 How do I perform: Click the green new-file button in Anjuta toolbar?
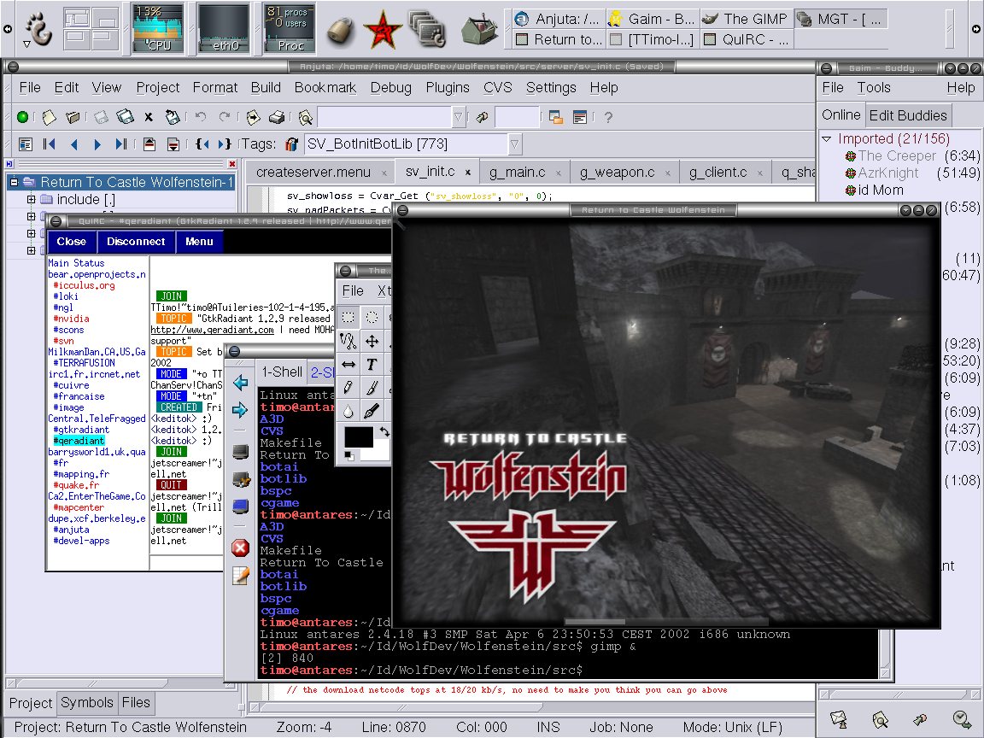pyautogui.click(x=22, y=117)
